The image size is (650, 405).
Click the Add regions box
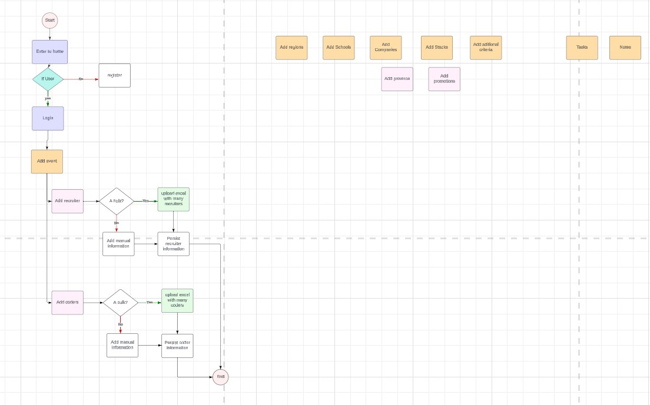(x=291, y=48)
